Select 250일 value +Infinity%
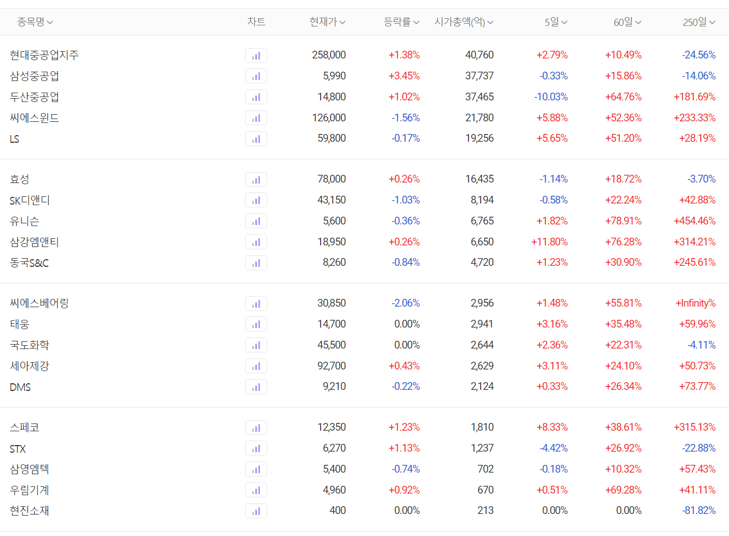Image resolution: width=729 pixels, height=536 pixels. [x=695, y=303]
